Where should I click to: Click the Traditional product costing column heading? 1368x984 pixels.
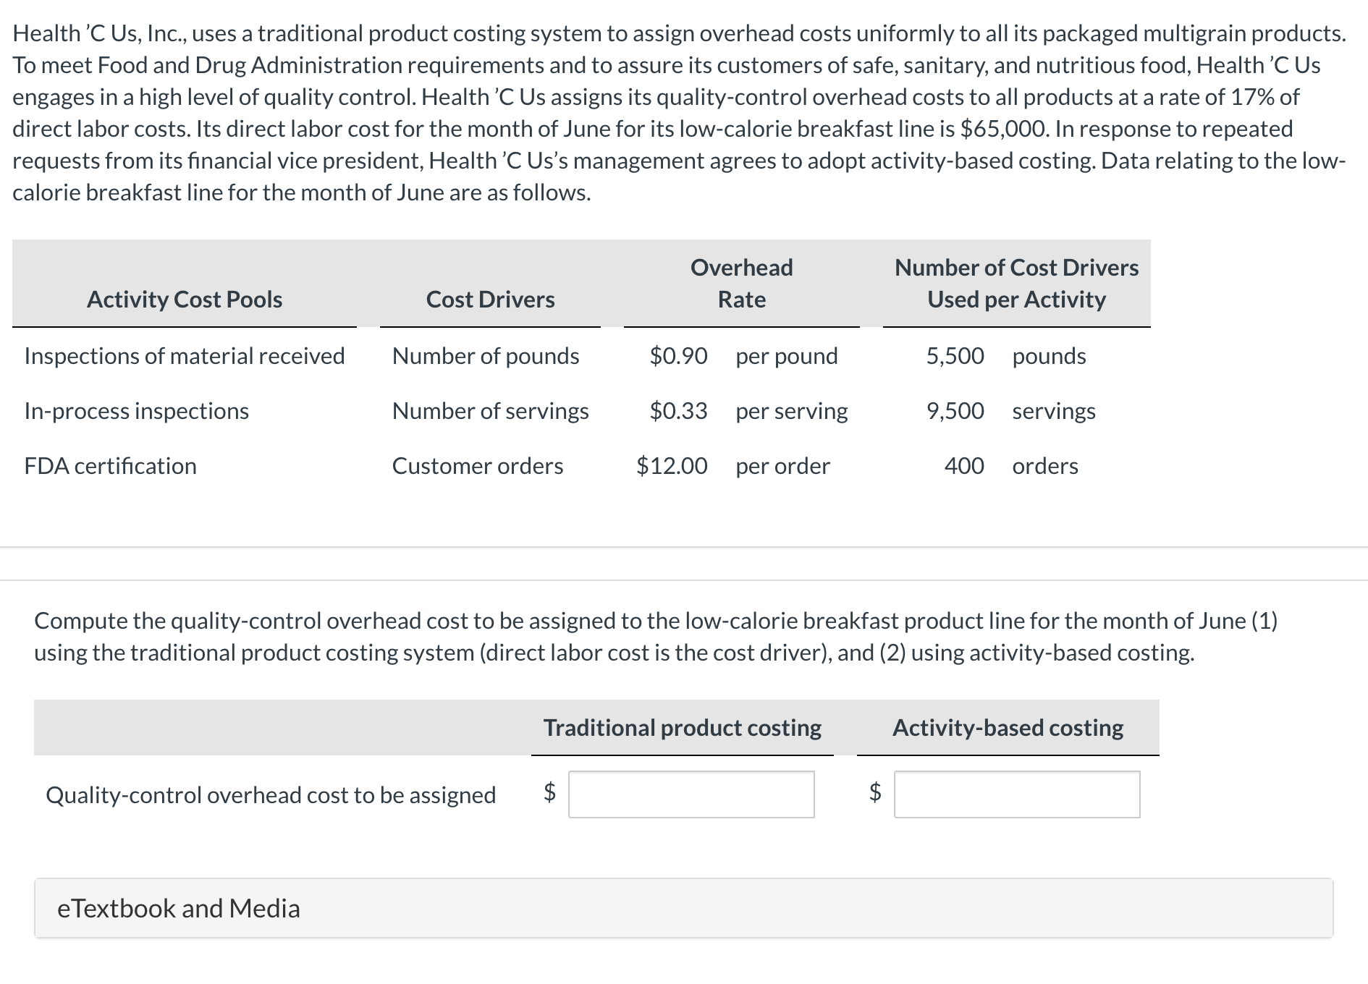682,728
